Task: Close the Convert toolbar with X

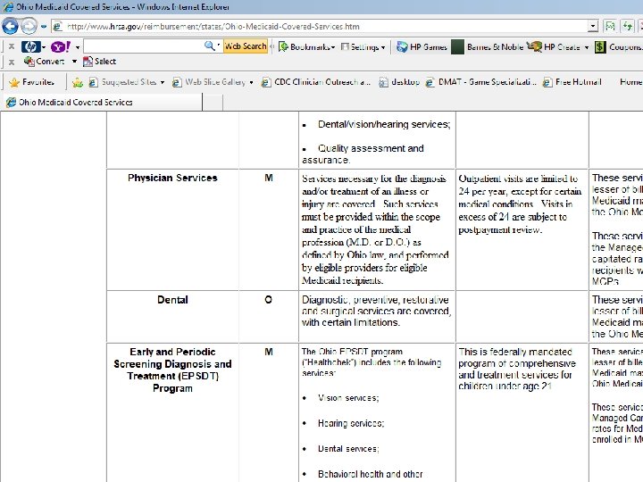Action: click(x=12, y=62)
